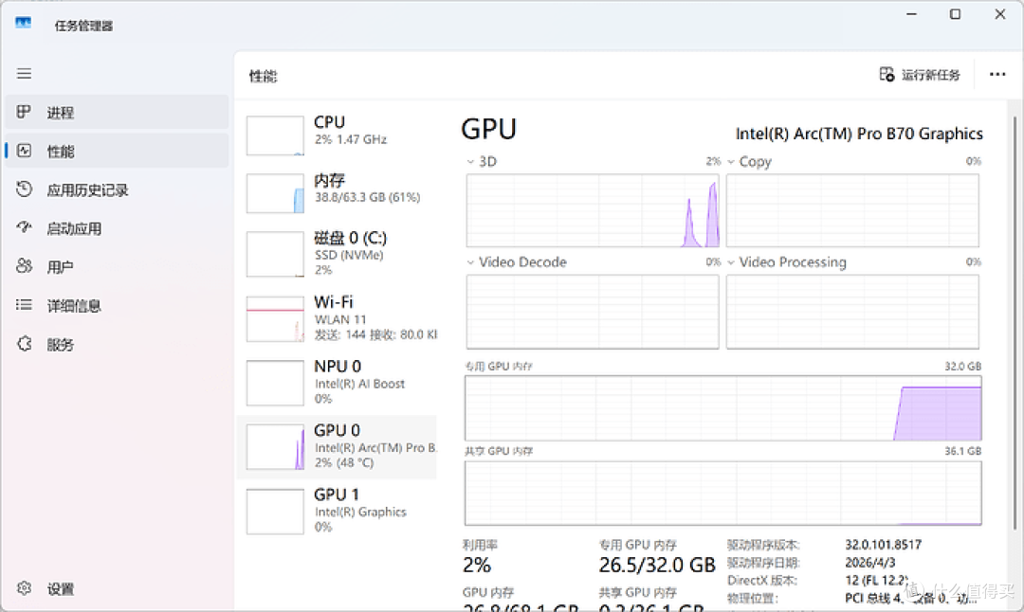The width and height of the screenshot is (1024, 612).
Task: Click the GPU 1 entry's Intel(R) Graphics text
Action: point(360,513)
